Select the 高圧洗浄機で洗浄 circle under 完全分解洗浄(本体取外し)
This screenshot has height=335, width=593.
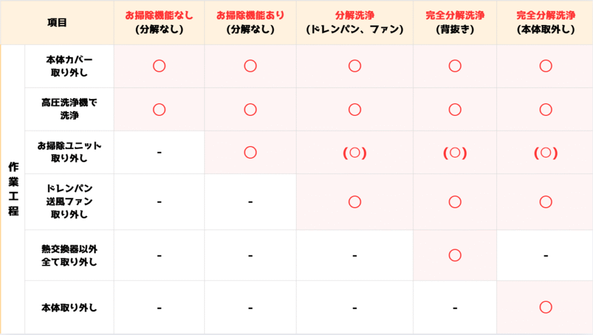point(545,109)
